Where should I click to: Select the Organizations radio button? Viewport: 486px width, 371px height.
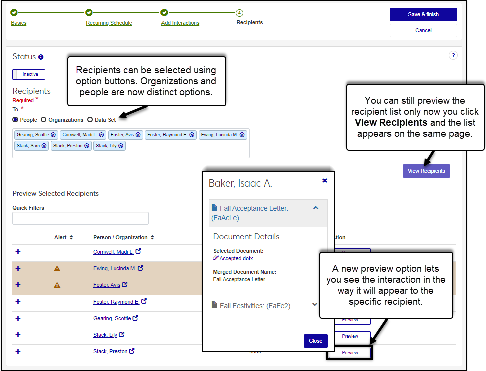tap(44, 120)
